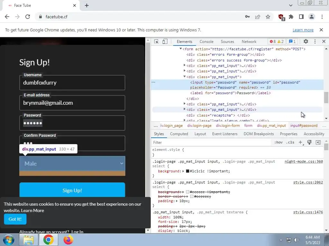The width and height of the screenshot is (329, 246).
Task: Open the DOM Breakpoints tab
Action: pyautogui.click(x=259, y=134)
